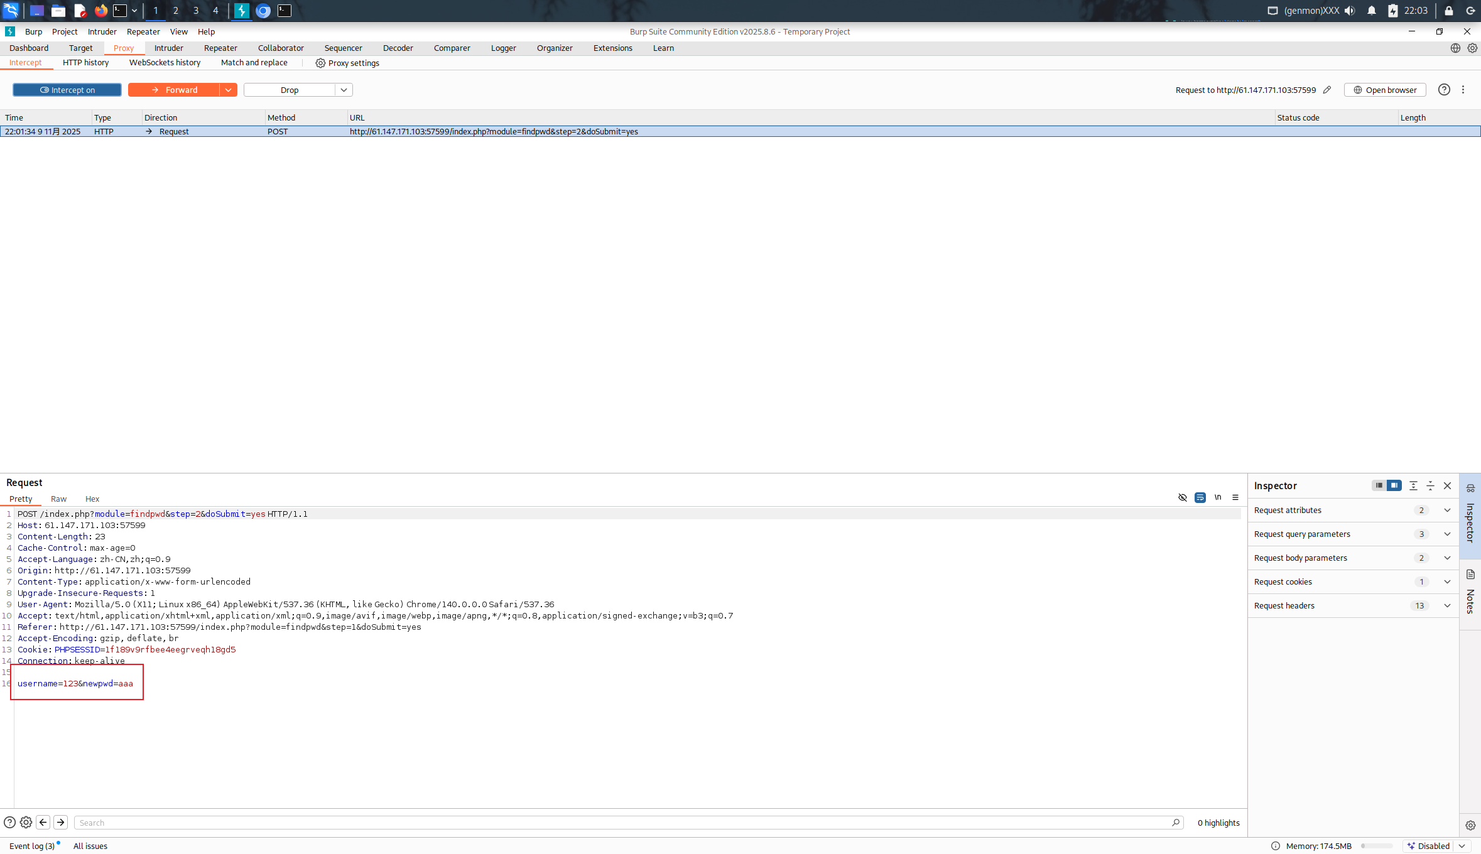The height and width of the screenshot is (854, 1481).
Task: Click the Inspector expand-all sections icon
Action: click(1413, 485)
